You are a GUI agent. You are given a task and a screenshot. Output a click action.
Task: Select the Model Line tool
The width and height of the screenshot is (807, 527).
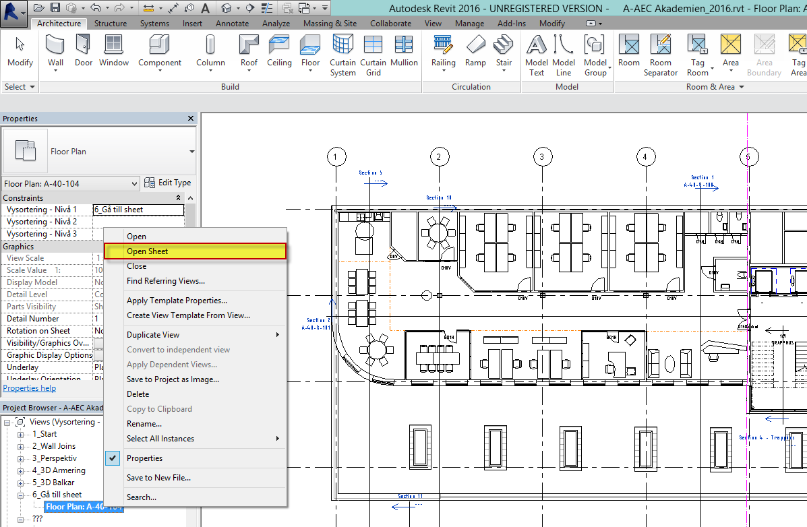[564, 55]
